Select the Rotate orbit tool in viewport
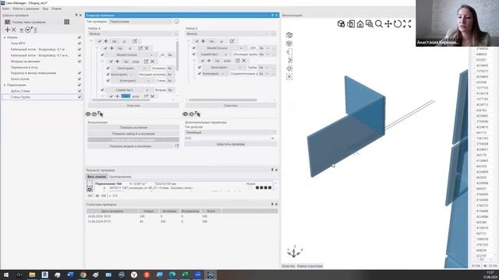The width and height of the screenshot is (499, 280). (x=398, y=24)
